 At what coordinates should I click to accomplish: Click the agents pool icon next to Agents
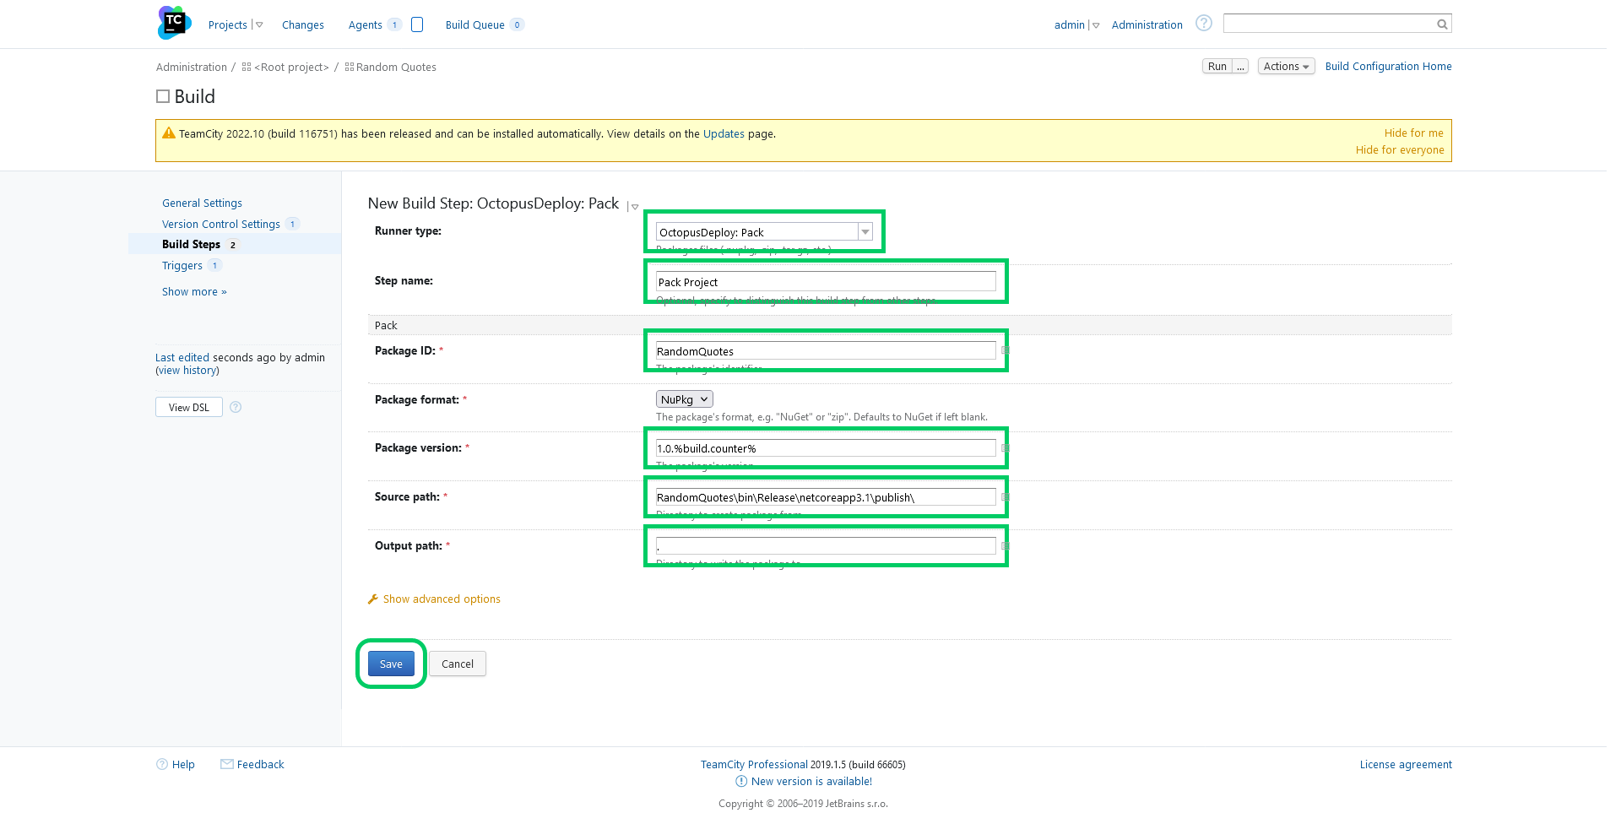(x=417, y=24)
